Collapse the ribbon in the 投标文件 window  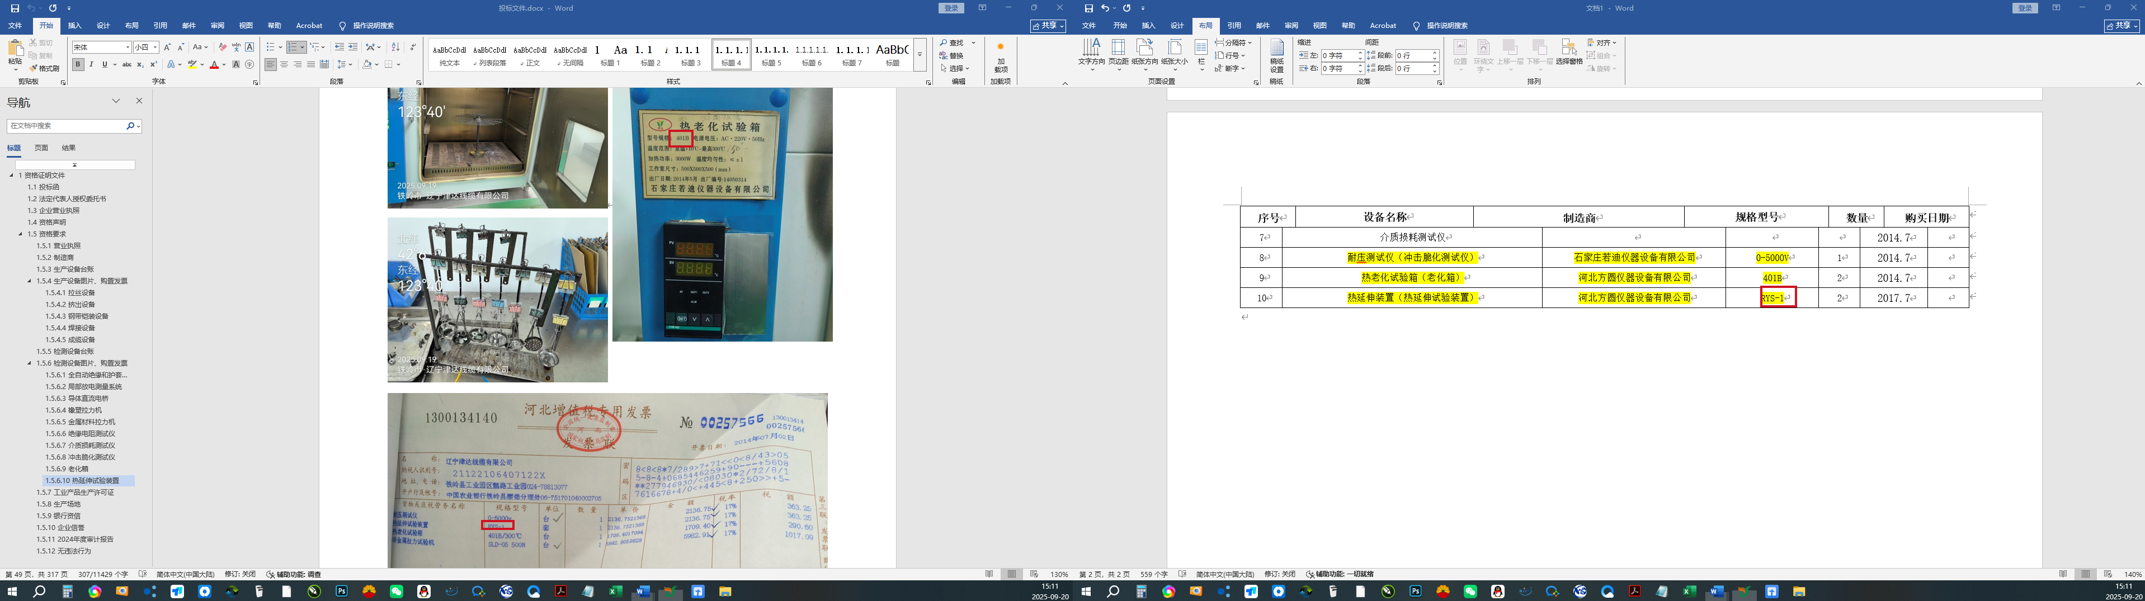[x=1065, y=83]
